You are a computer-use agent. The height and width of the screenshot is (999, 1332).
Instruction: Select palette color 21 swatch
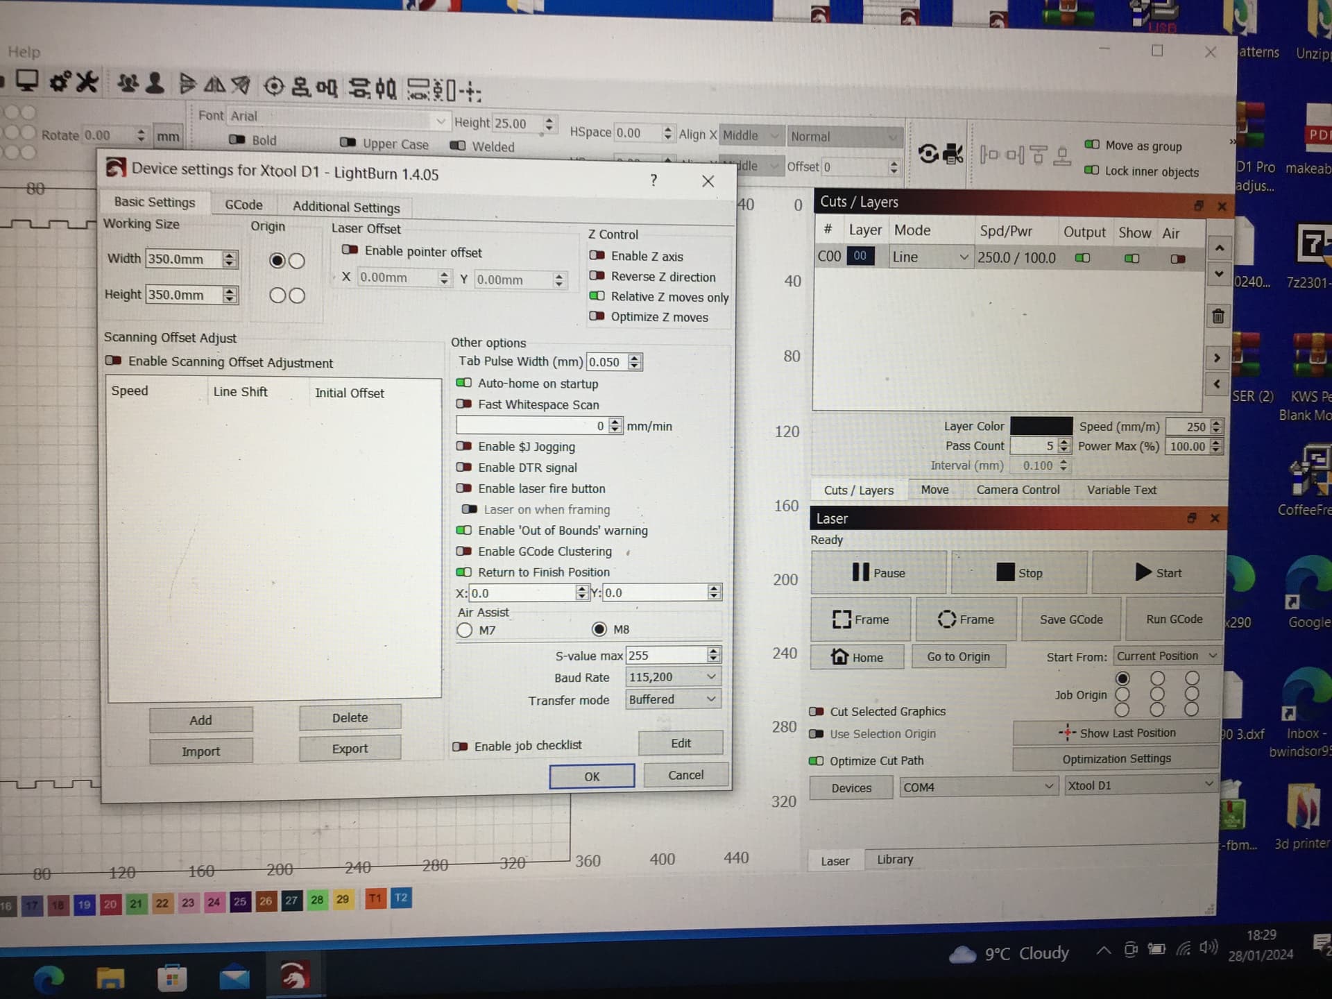[137, 904]
